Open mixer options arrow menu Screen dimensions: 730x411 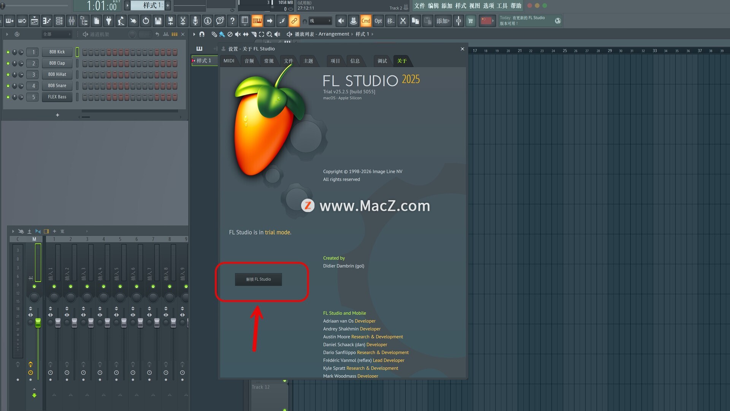(x=13, y=231)
